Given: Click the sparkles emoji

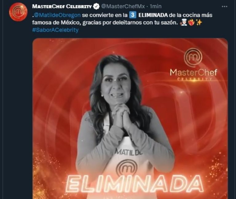Looking at the screenshot, I should tap(199, 23).
